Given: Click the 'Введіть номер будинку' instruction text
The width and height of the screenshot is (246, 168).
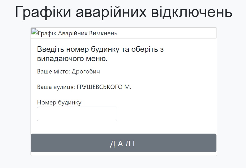Looking at the screenshot, I should tap(75, 50).
